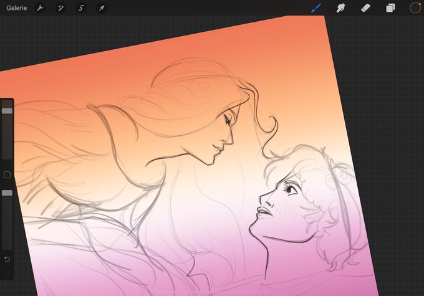Viewport: 424px width, 296px height.
Task: Undo the last stroke with arrow icon
Action: coord(7,259)
